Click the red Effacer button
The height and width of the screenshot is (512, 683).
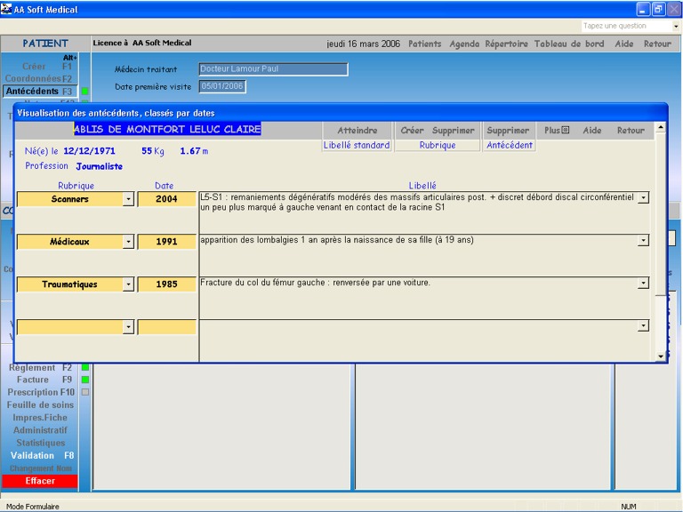tap(40, 481)
